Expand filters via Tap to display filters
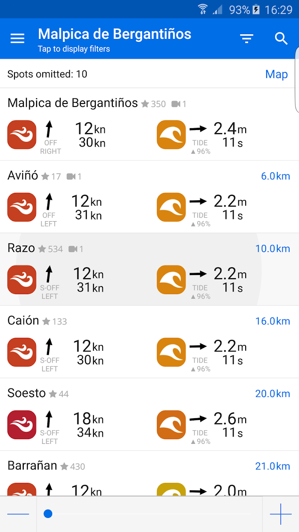299x532 pixels. 74,49
